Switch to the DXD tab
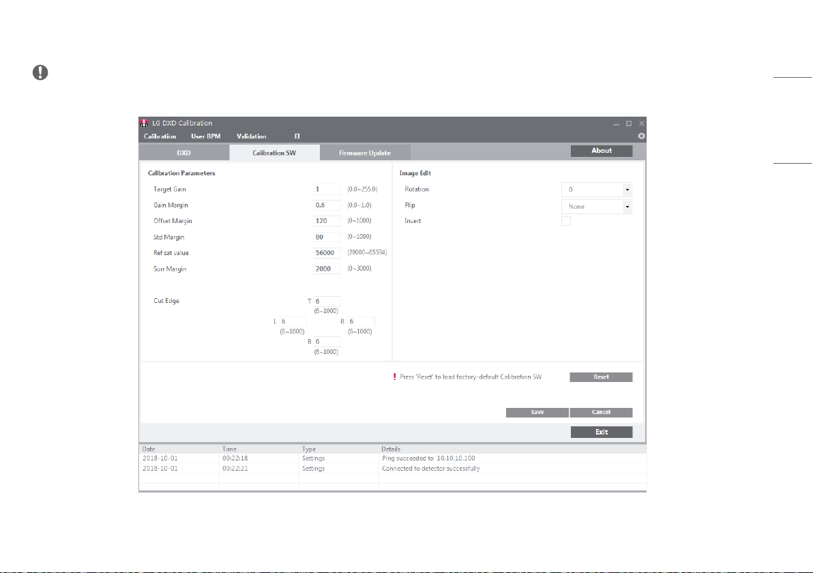The image size is (813, 573). click(184, 152)
